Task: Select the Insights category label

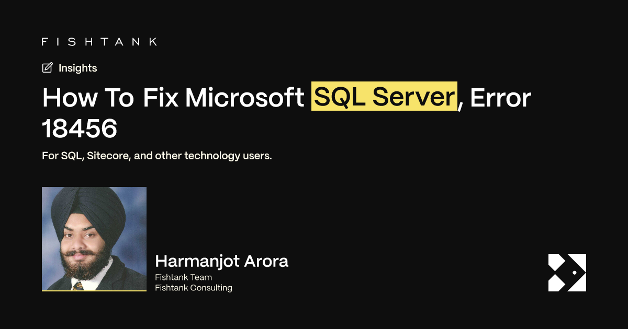Action: coord(77,68)
